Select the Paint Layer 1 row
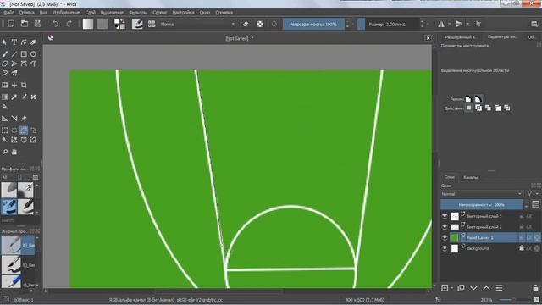The width and height of the screenshot is (542, 305). tap(490, 237)
